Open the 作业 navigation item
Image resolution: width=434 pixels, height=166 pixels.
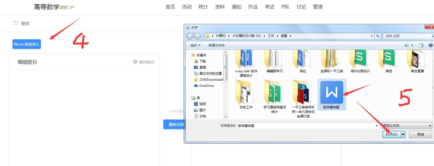pos(253,7)
